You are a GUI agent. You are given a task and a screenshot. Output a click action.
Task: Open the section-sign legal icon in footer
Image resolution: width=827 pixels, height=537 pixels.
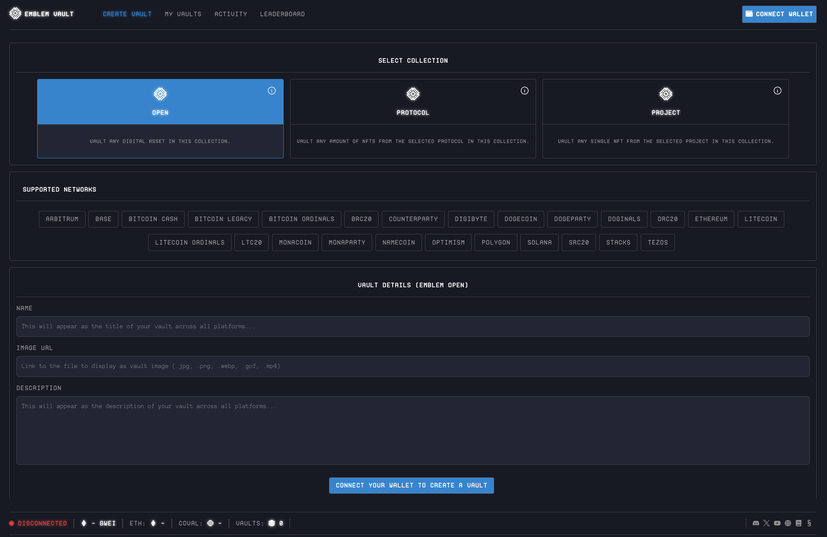(x=809, y=523)
